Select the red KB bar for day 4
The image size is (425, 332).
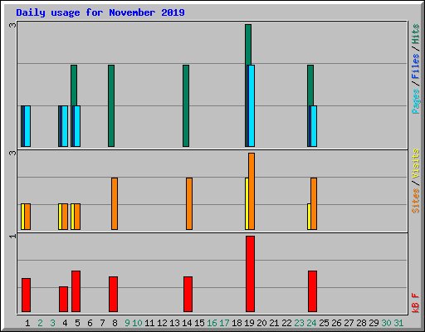63,299
